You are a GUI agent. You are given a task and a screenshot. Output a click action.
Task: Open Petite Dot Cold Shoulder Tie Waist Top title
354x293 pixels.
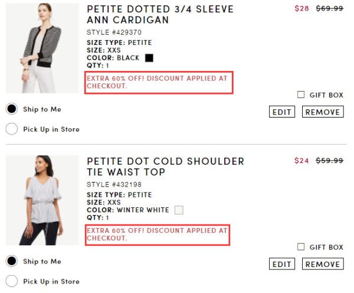[x=165, y=167]
